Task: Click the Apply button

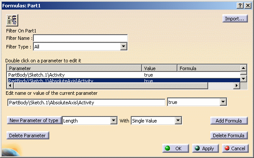Action: coord(205,148)
